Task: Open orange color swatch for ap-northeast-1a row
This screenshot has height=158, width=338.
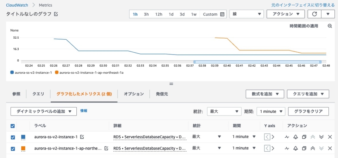Action: pos(23,148)
